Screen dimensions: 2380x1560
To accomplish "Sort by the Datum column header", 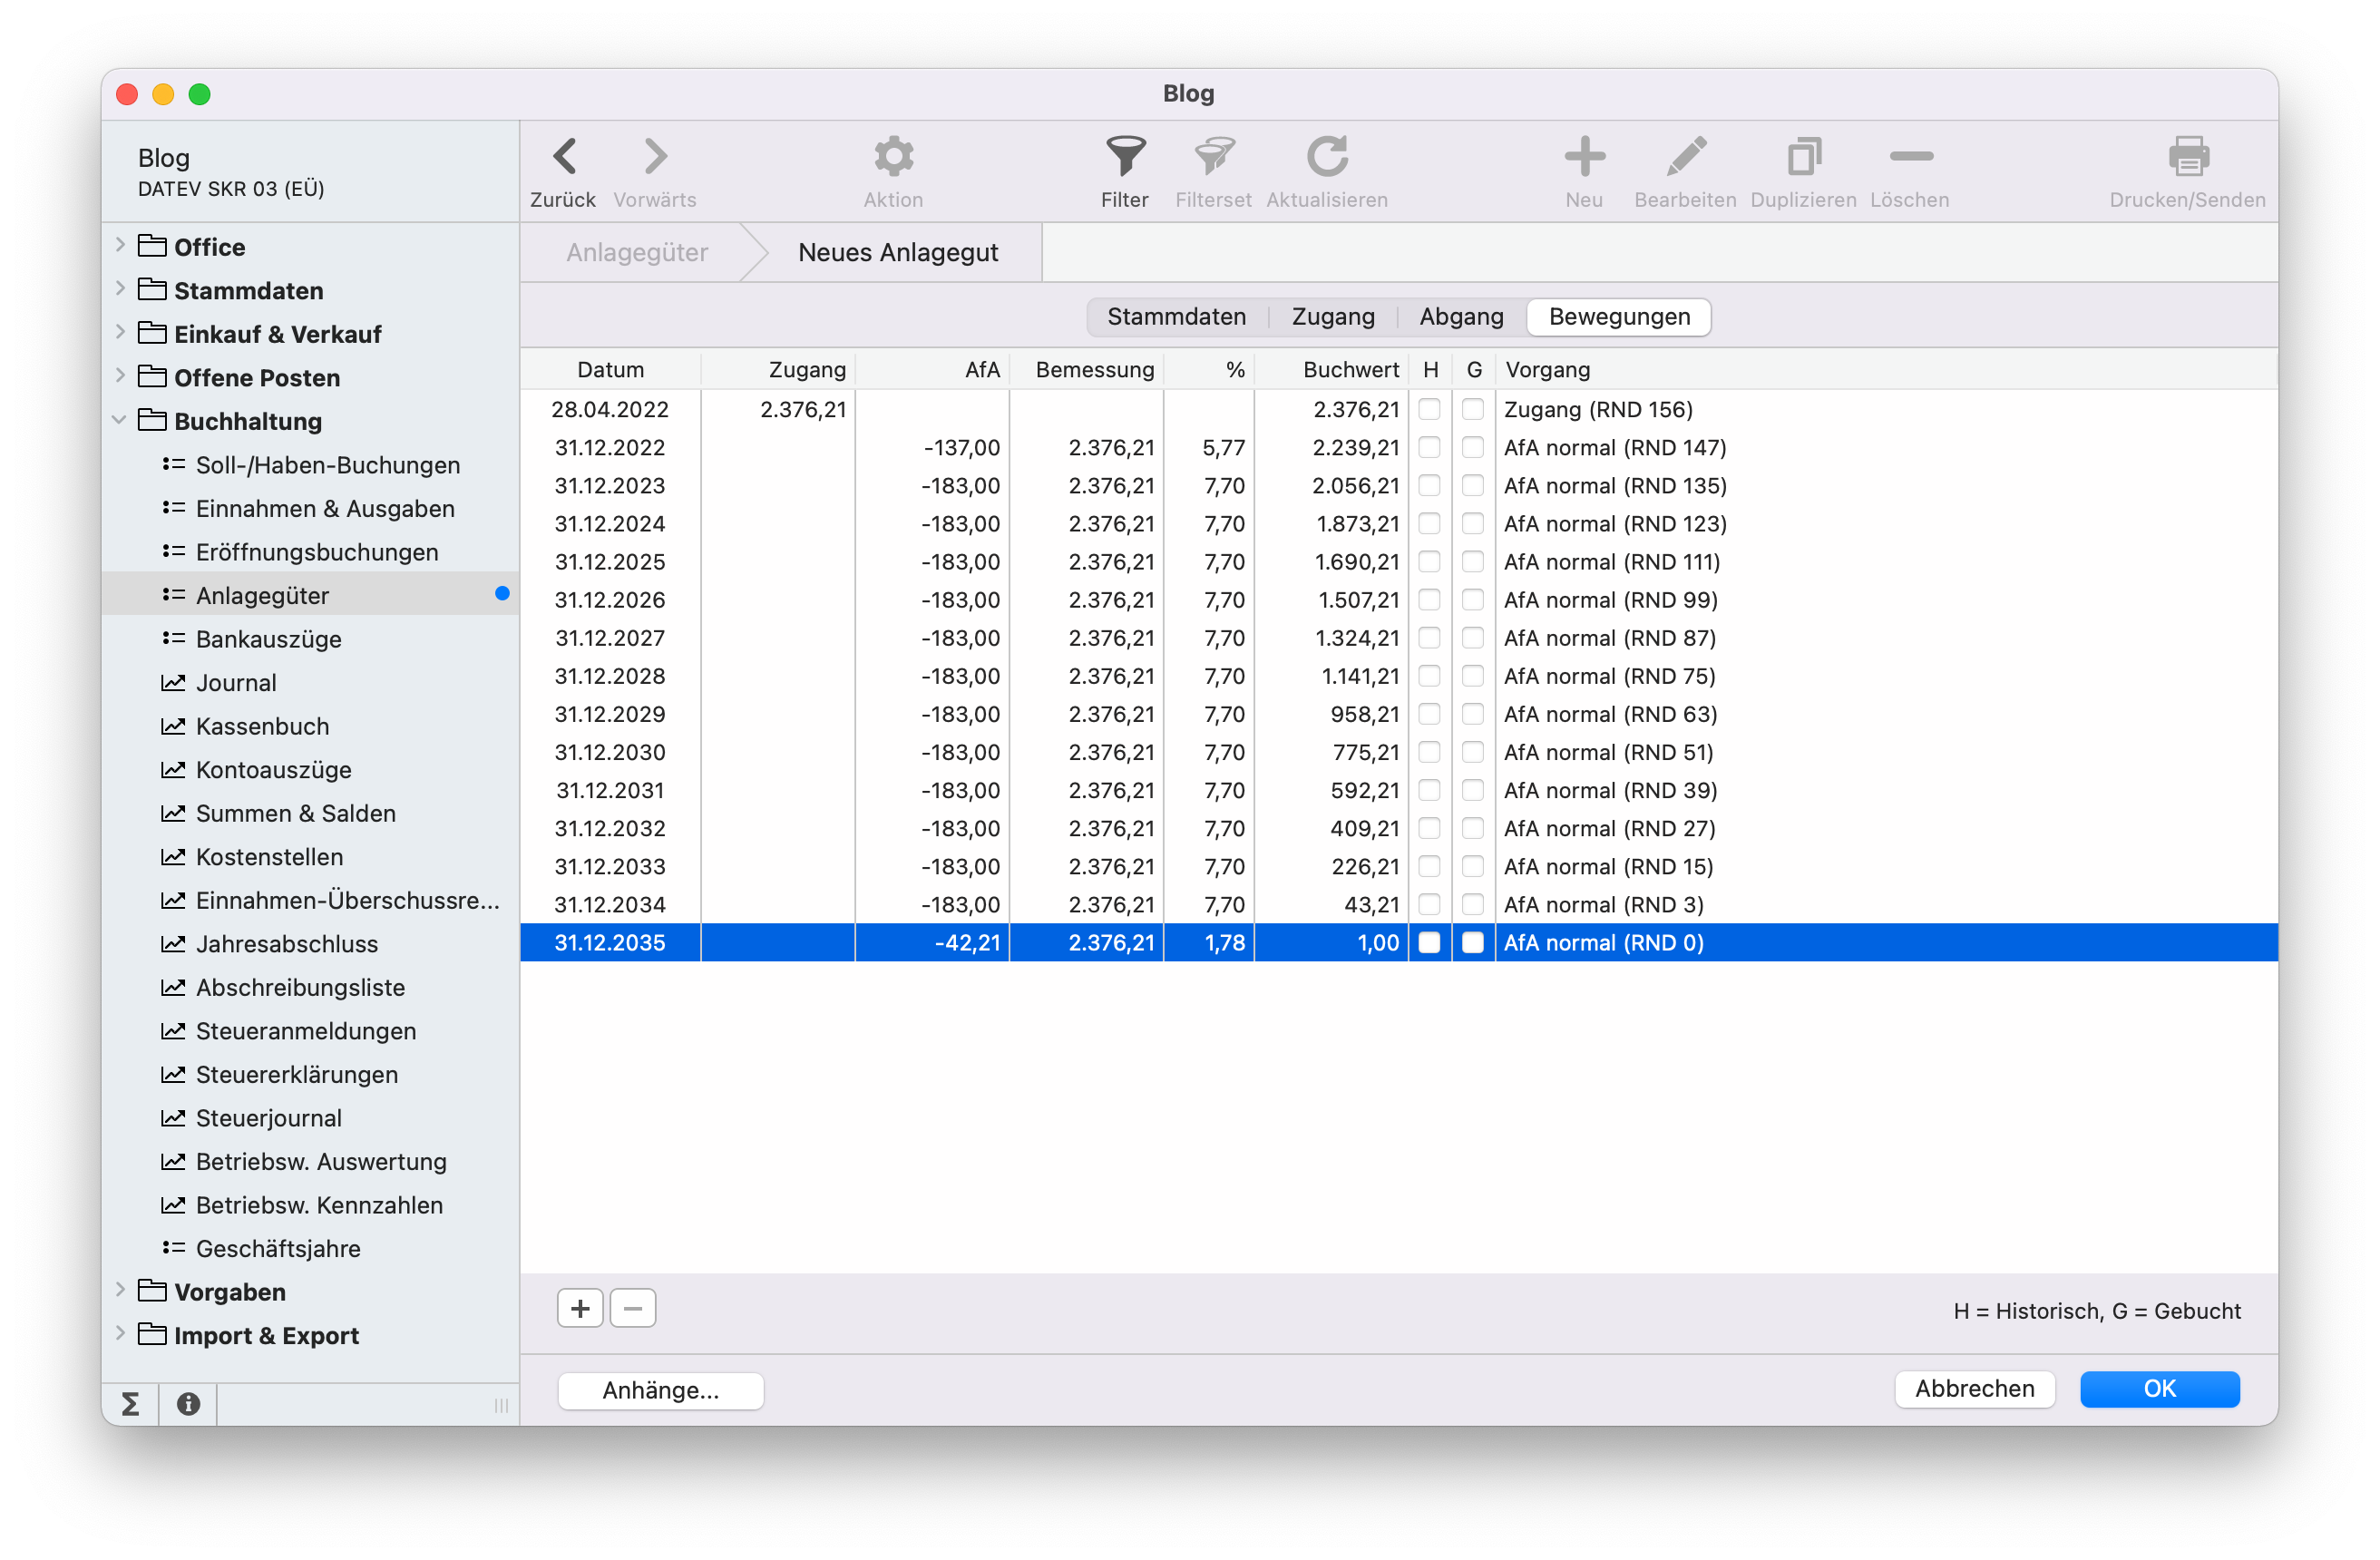I will click(x=610, y=370).
